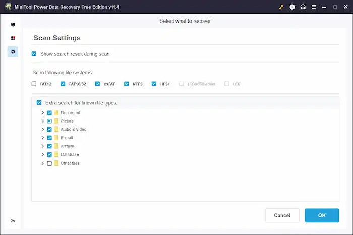The height and width of the screenshot is (235, 353).
Task: Click the four-squares utilities icon in sidebar
Action: click(13, 38)
